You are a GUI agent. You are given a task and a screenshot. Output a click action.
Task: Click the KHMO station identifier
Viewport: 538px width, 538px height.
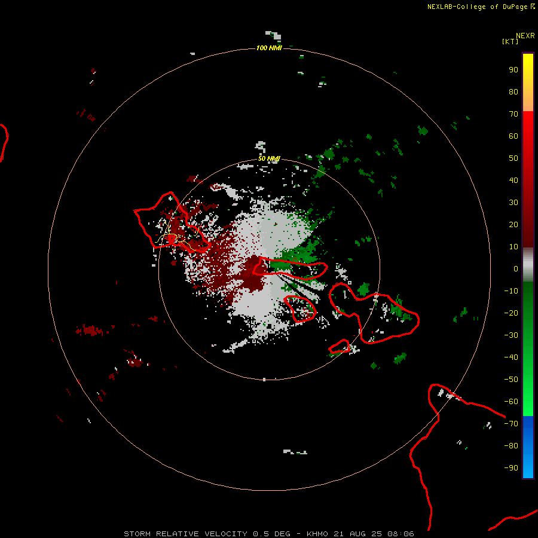pos(317,534)
